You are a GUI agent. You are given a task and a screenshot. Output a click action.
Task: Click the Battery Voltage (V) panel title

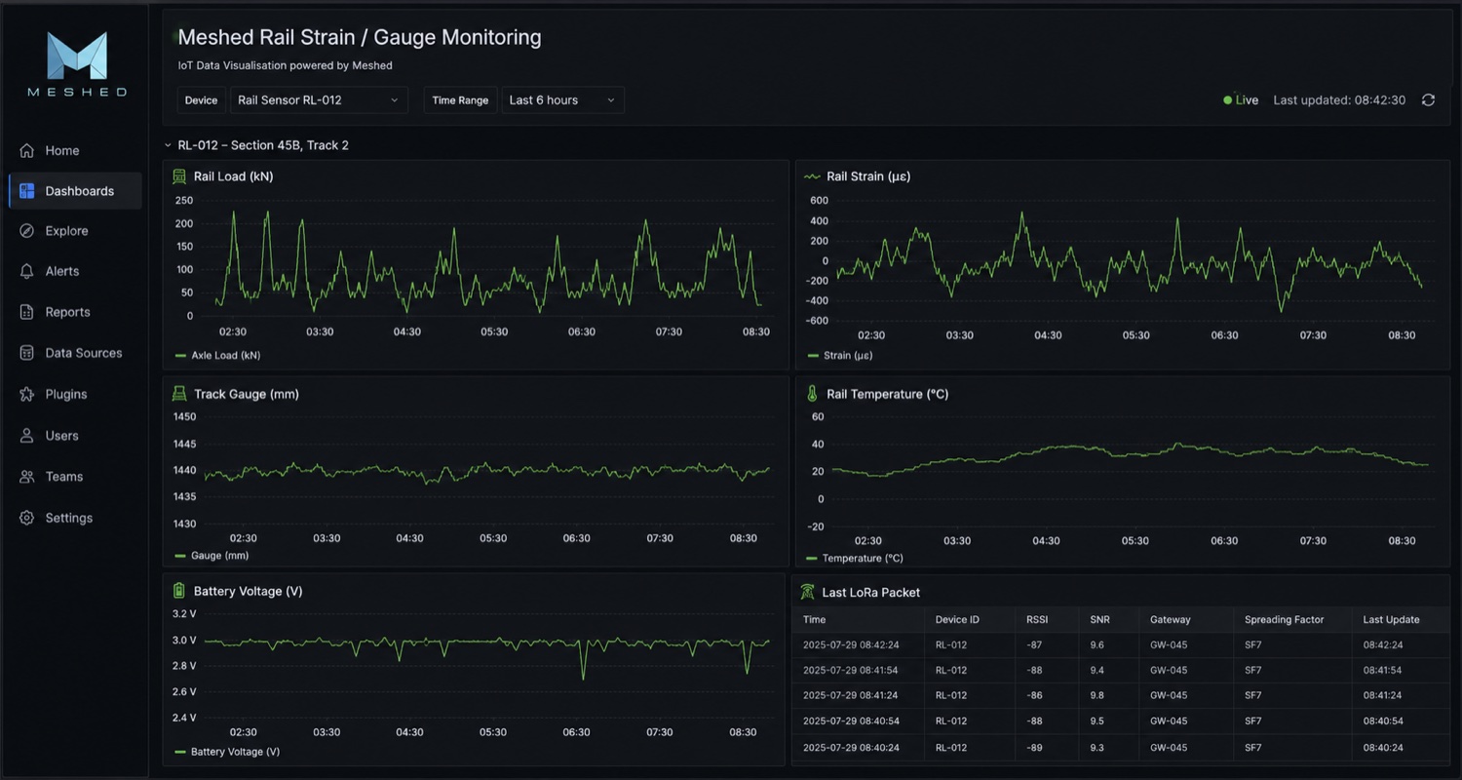[x=249, y=591]
